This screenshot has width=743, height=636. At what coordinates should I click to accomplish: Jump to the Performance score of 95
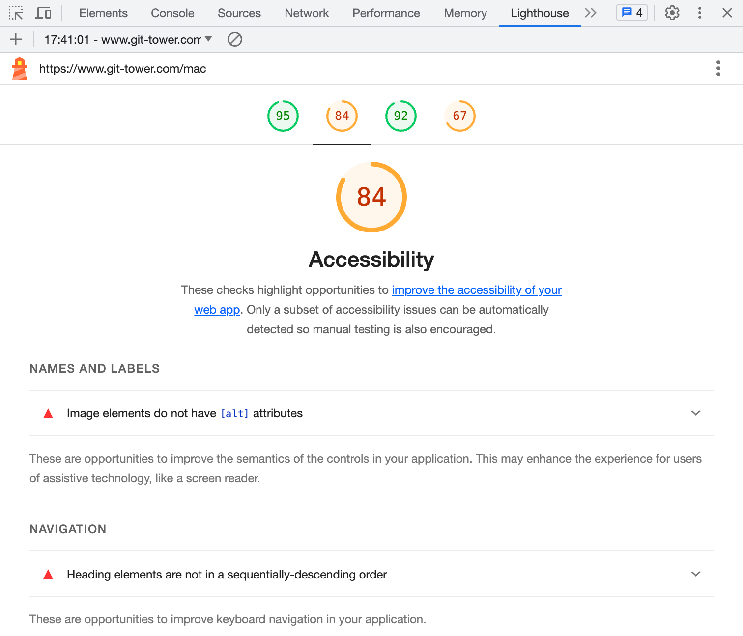pos(283,116)
